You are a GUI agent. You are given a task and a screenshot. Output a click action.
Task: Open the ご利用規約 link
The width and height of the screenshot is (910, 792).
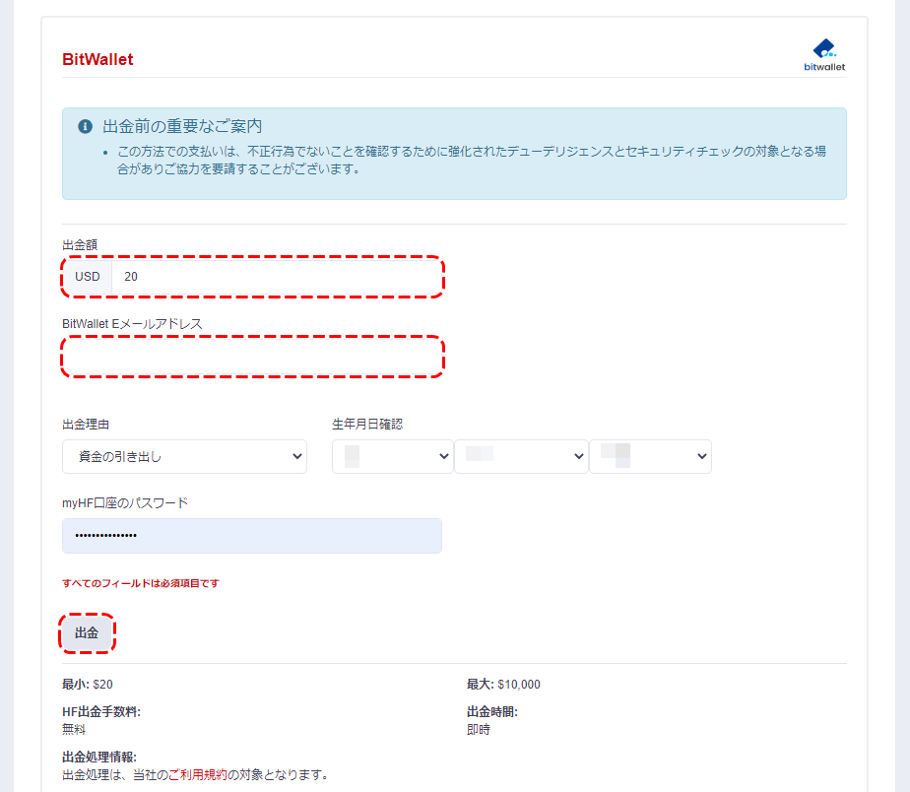[197, 774]
